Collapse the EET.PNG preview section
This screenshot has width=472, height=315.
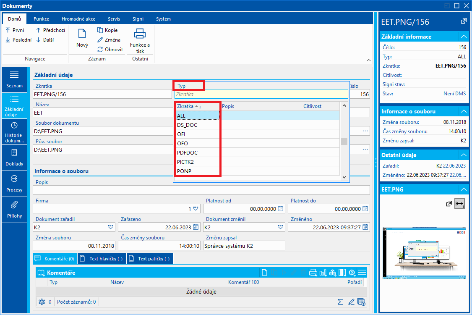[464, 189]
